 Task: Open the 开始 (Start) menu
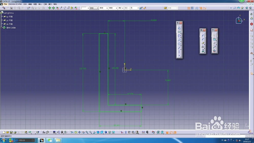click(x=5, y=4)
